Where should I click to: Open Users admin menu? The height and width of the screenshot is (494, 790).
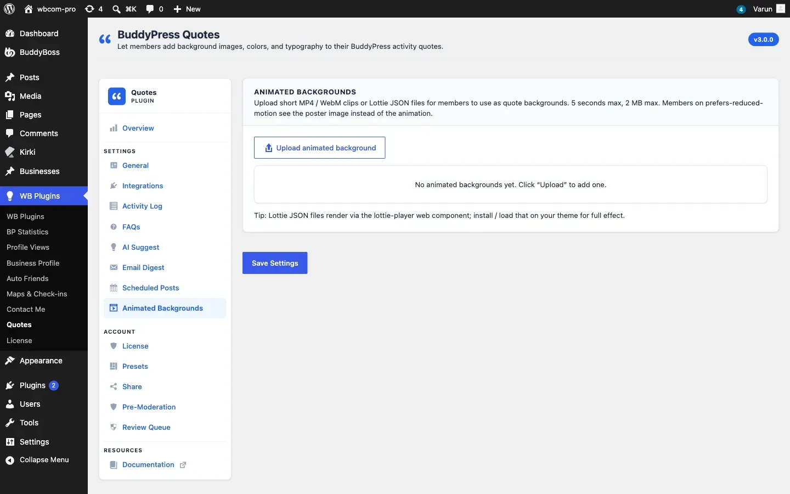click(x=44, y=404)
